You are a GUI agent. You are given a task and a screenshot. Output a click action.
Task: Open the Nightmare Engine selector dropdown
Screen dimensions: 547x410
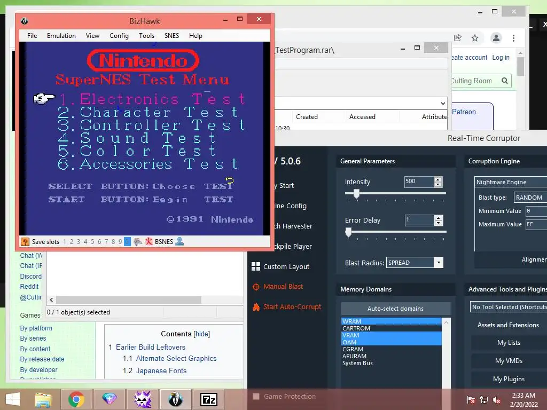click(x=511, y=182)
